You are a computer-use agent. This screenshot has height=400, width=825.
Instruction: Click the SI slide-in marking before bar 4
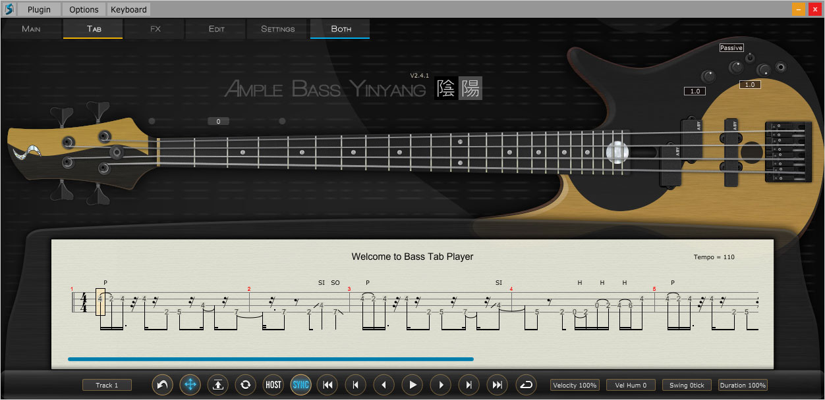(x=499, y=283)
